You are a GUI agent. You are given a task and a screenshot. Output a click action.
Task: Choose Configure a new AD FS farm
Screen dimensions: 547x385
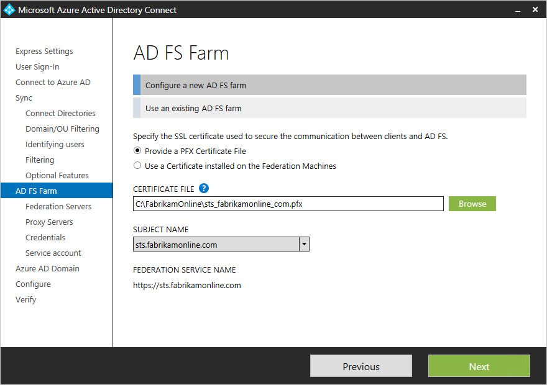329,85
